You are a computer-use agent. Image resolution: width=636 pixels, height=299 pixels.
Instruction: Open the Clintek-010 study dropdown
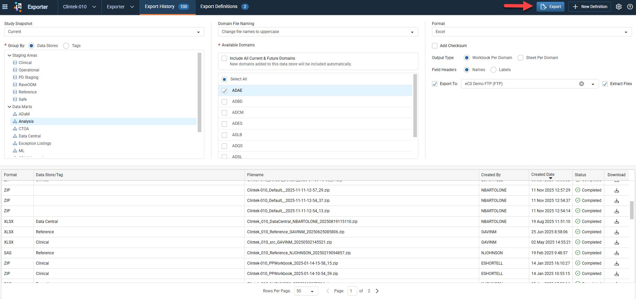click(x=79, y=7)
